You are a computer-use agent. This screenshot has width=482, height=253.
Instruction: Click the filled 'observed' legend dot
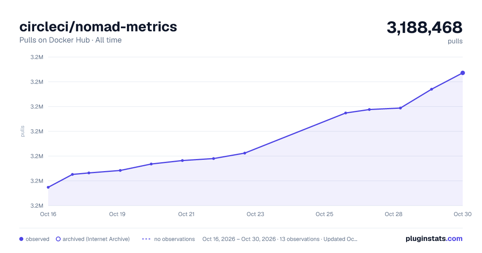click(x=21, y=239)
